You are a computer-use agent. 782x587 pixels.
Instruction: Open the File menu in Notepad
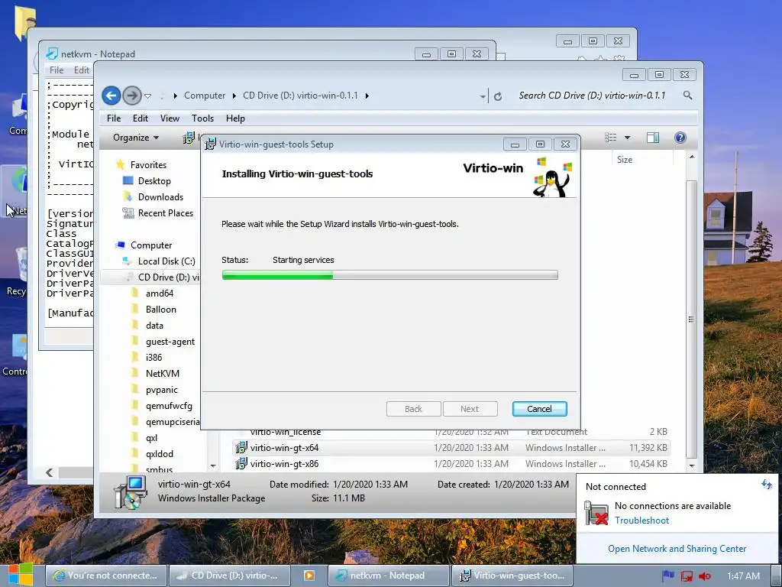57,70
